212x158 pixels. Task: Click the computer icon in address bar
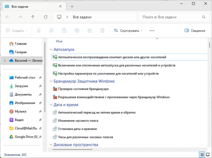pos(59,17)
